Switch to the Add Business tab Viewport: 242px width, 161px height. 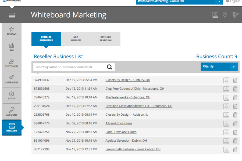(76, 39)
